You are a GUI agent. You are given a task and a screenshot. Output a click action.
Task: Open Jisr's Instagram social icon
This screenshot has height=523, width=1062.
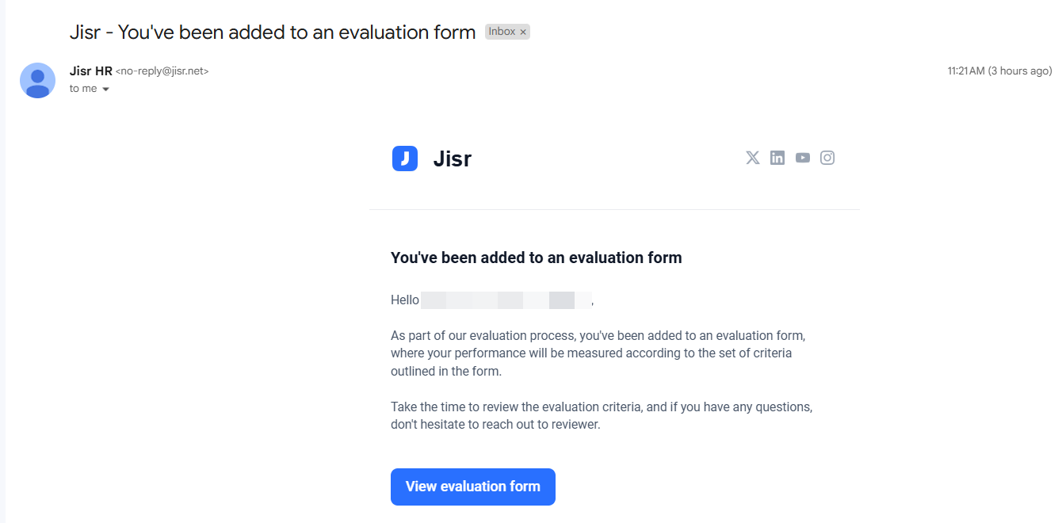point(827,158)
